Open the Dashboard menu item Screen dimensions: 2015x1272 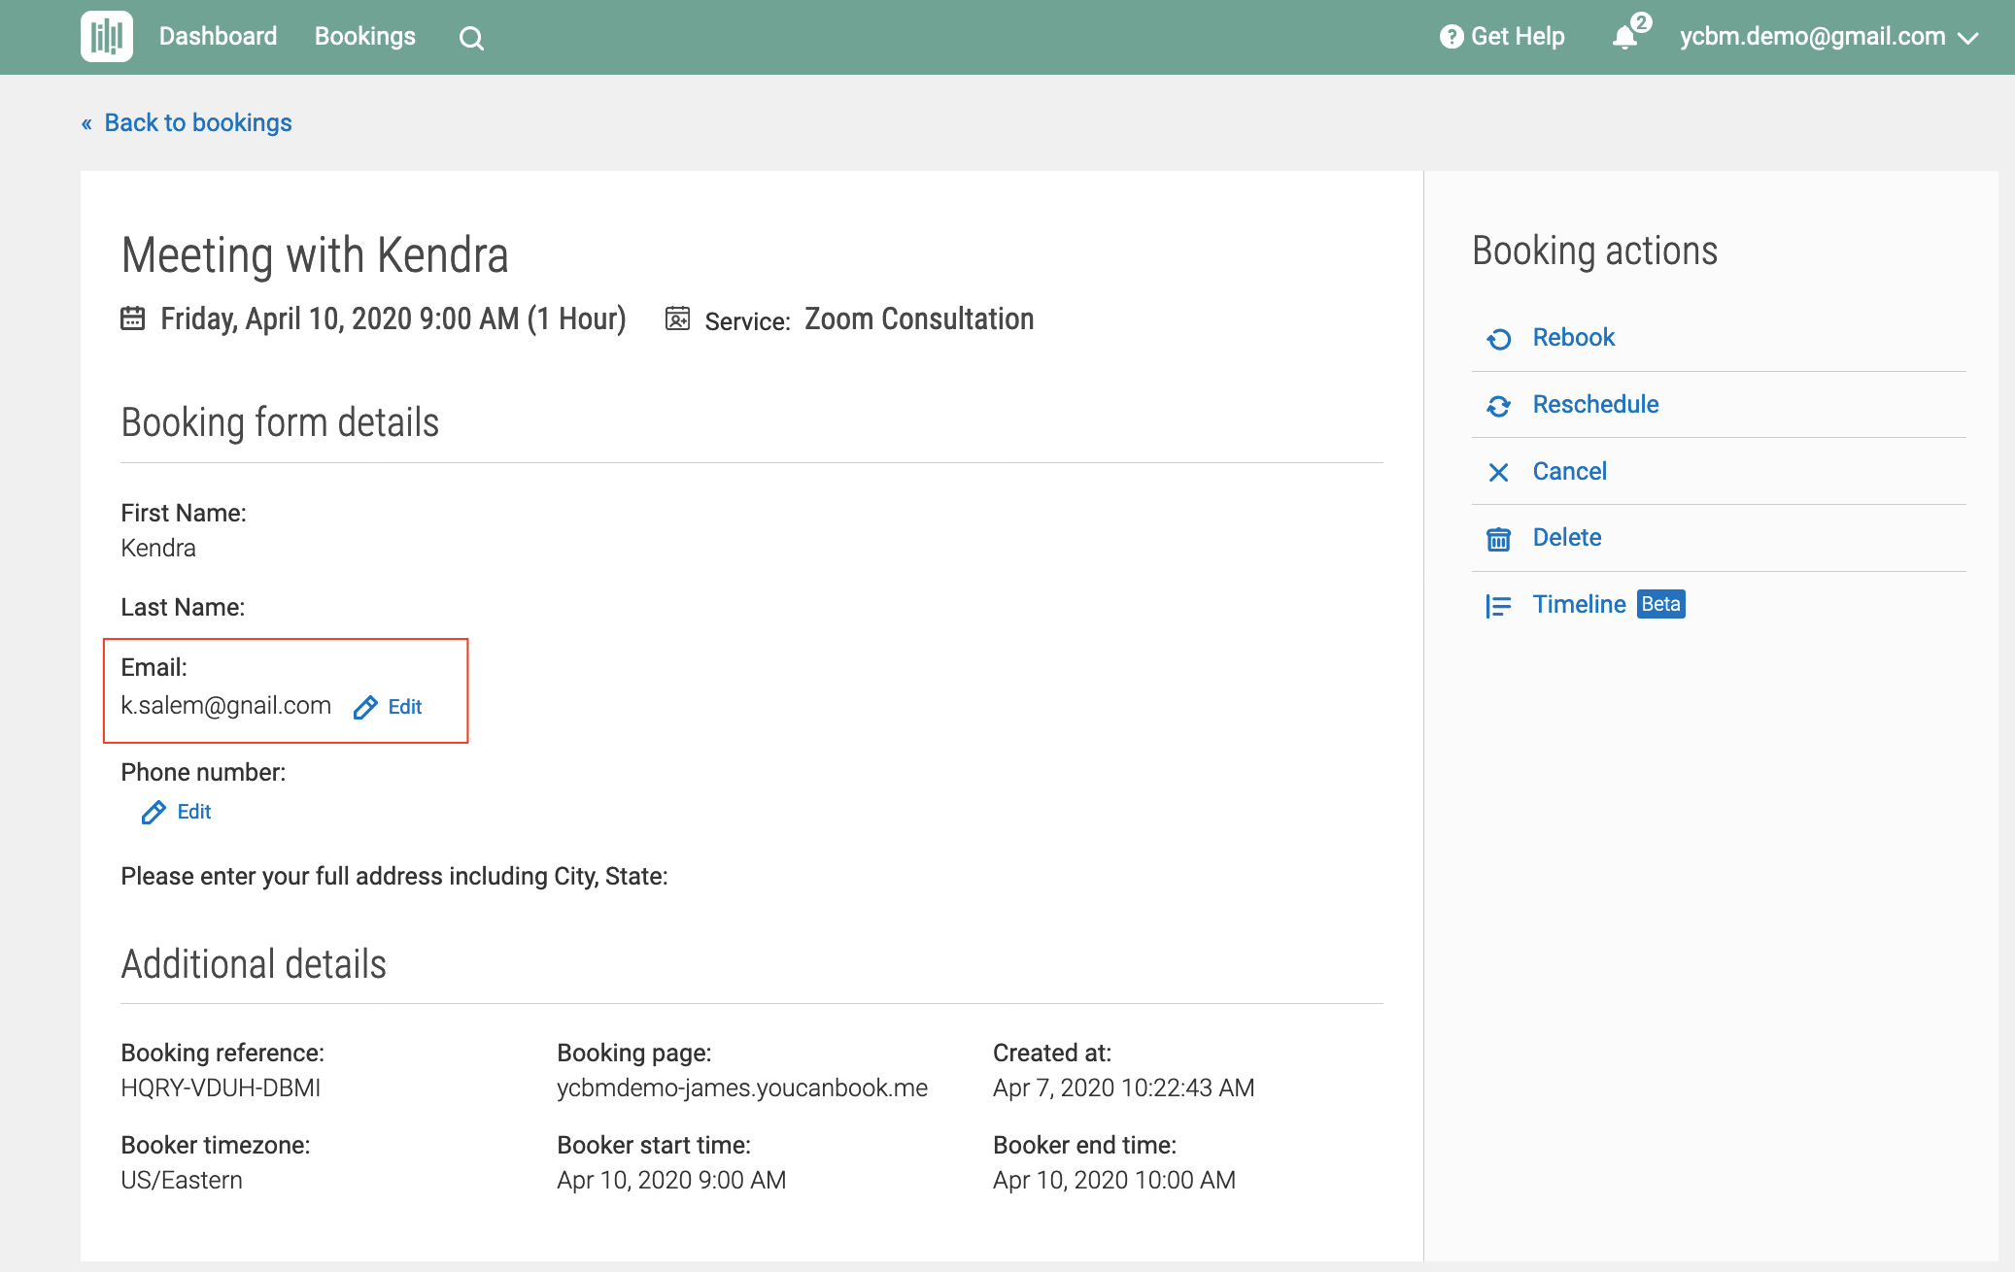(x=218, y=37)
